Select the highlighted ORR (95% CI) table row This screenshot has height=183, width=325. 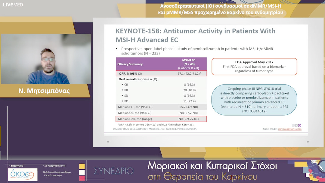pyautogui.click(x=161, y=73)
